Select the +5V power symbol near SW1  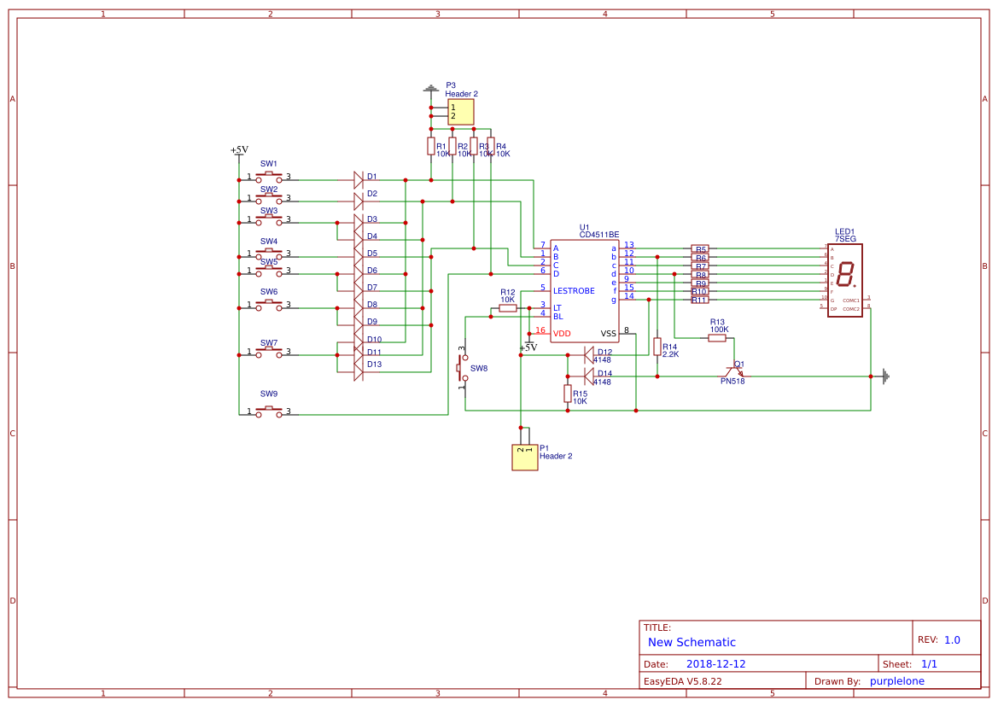(239, 153)
